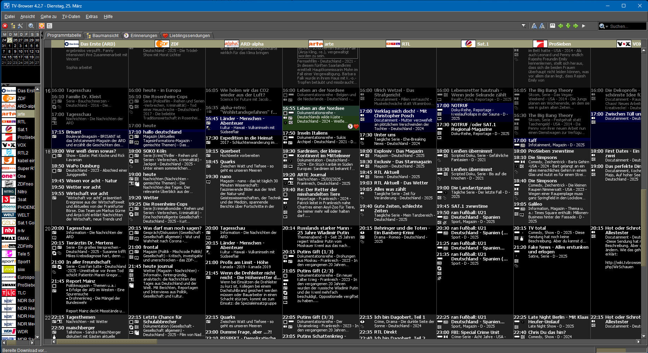Switch to the Baumansicht tab
Screen dimensions: 648x353
point(102,35)
